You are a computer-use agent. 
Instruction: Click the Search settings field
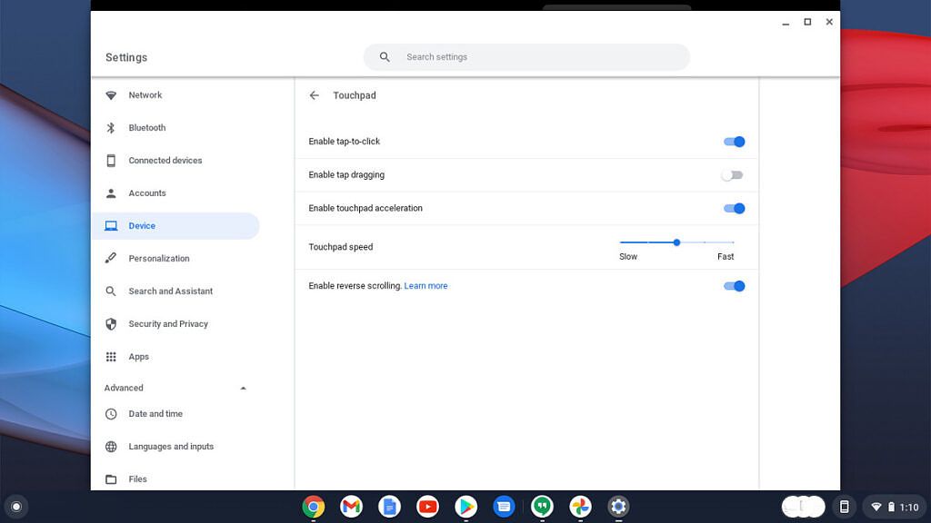pyautogui.click(x=527, y=56)
